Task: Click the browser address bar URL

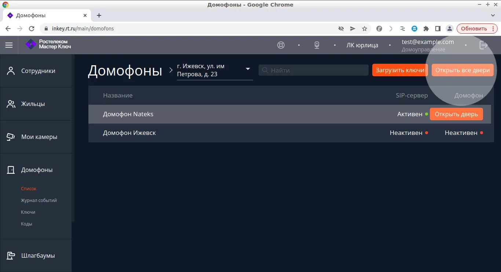Action: [83, 29]
